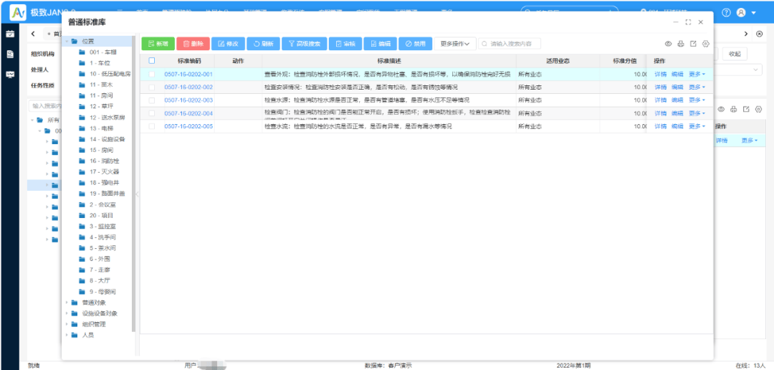Click the 刷新 refresh toolbar button
This screenshot has width=774, height=370.
pos(263,44)
